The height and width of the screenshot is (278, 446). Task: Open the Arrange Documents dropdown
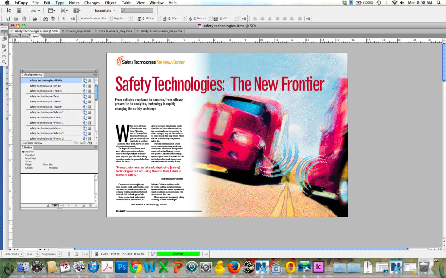pyautogui.click(x=77, y=11)
